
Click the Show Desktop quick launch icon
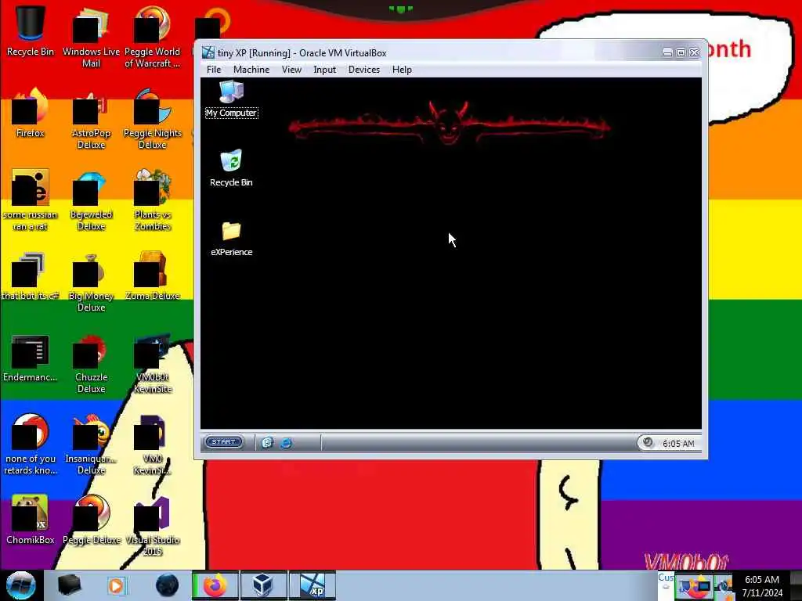point(267,443)
